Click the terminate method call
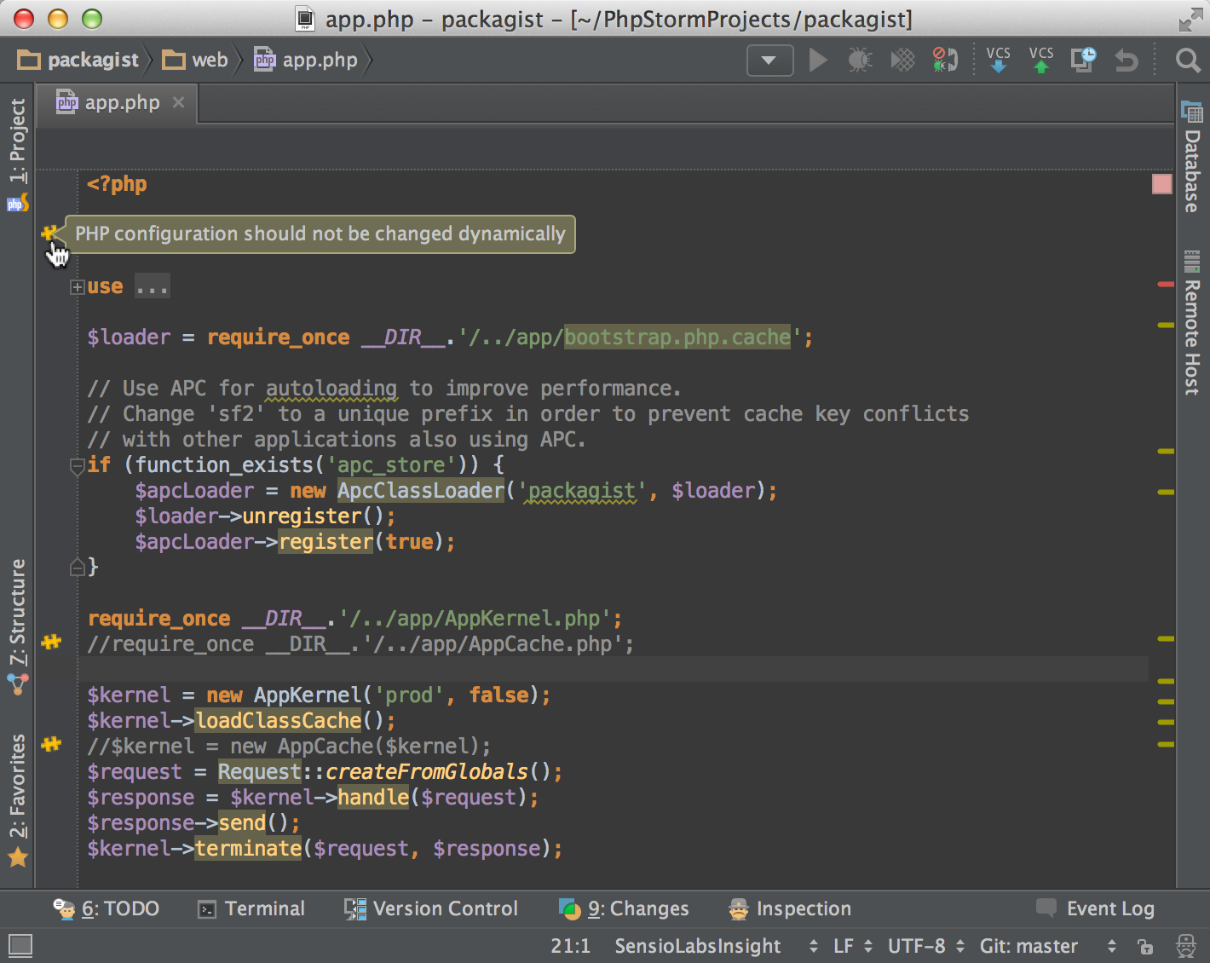 coord(248,849)
